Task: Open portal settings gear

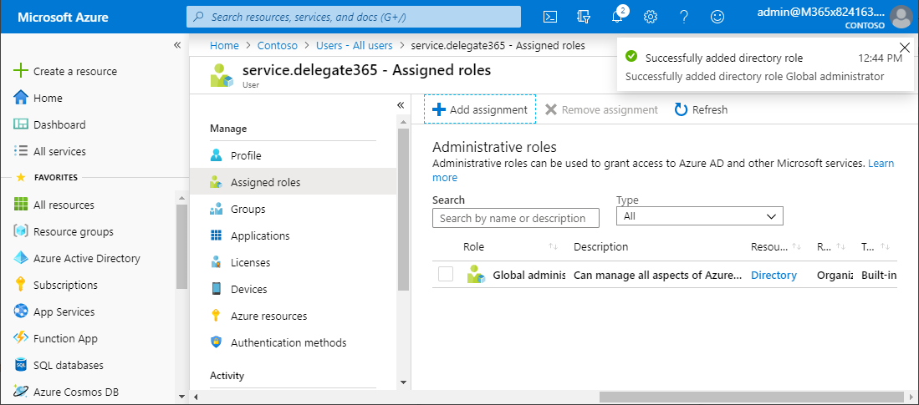Action: 651,17
